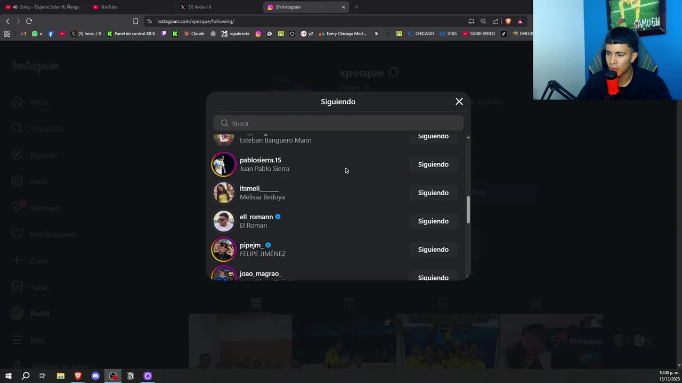Click the Juan Pablo Sierra name text

click(264, 169)
